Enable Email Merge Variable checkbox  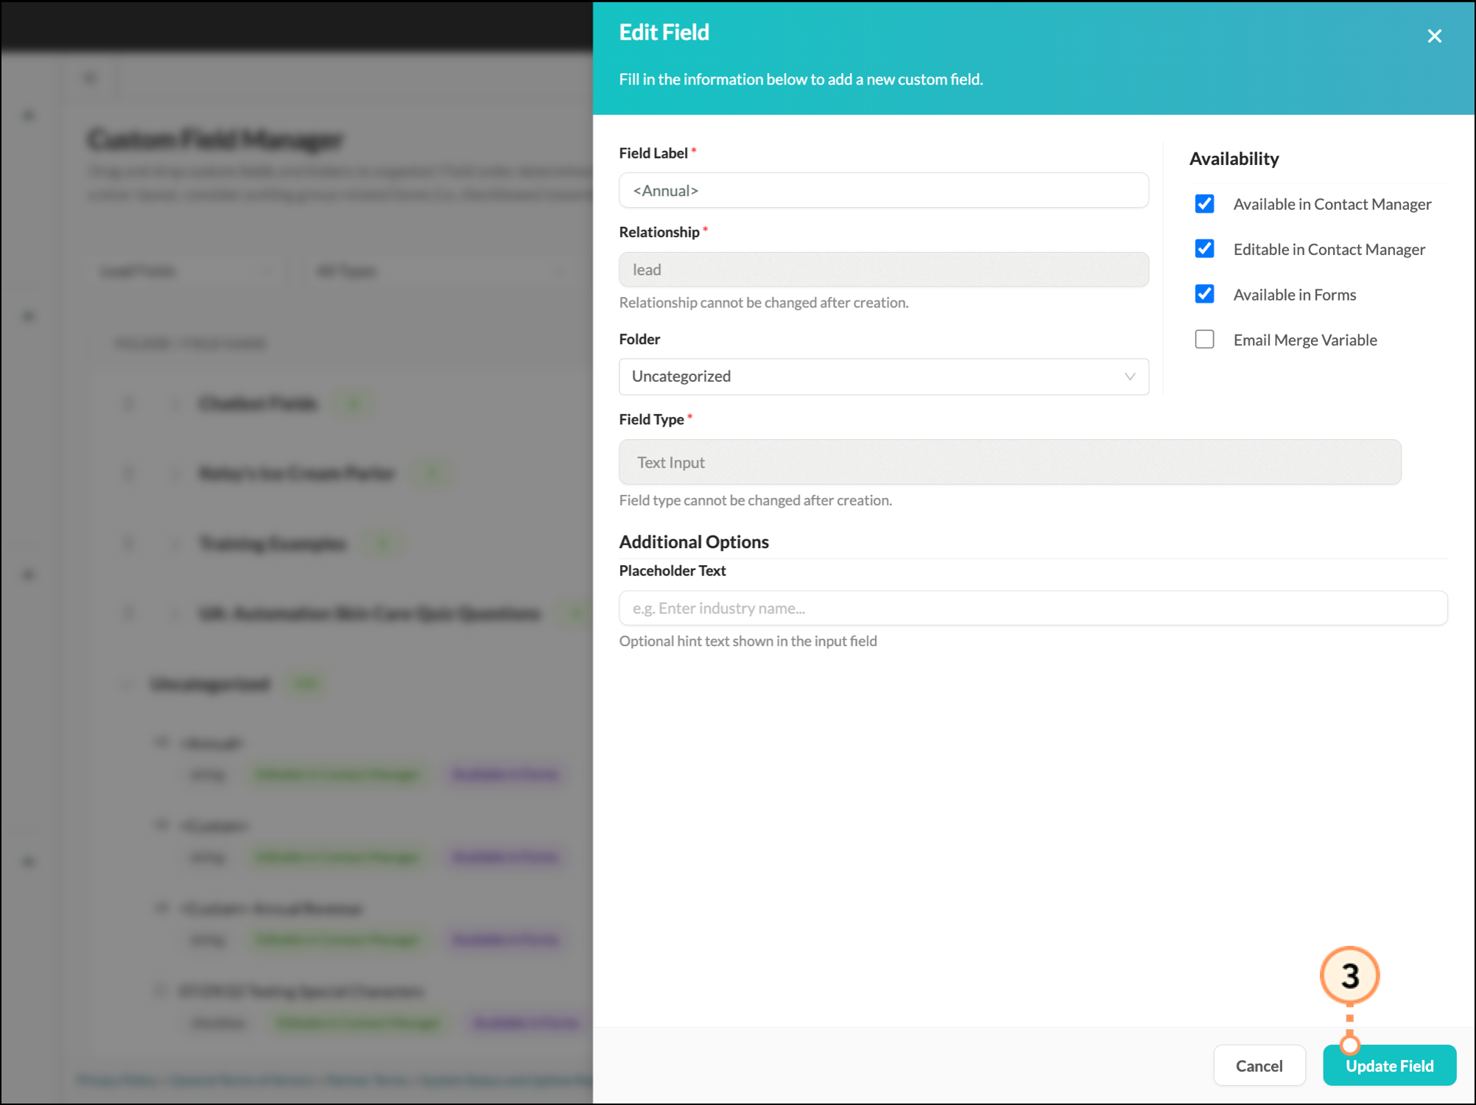[1204, 340]
